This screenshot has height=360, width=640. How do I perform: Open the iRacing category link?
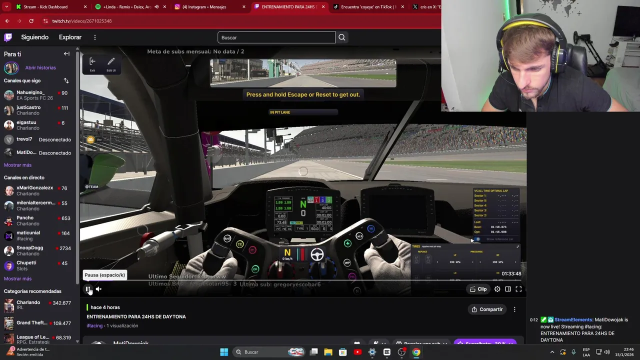94,325
